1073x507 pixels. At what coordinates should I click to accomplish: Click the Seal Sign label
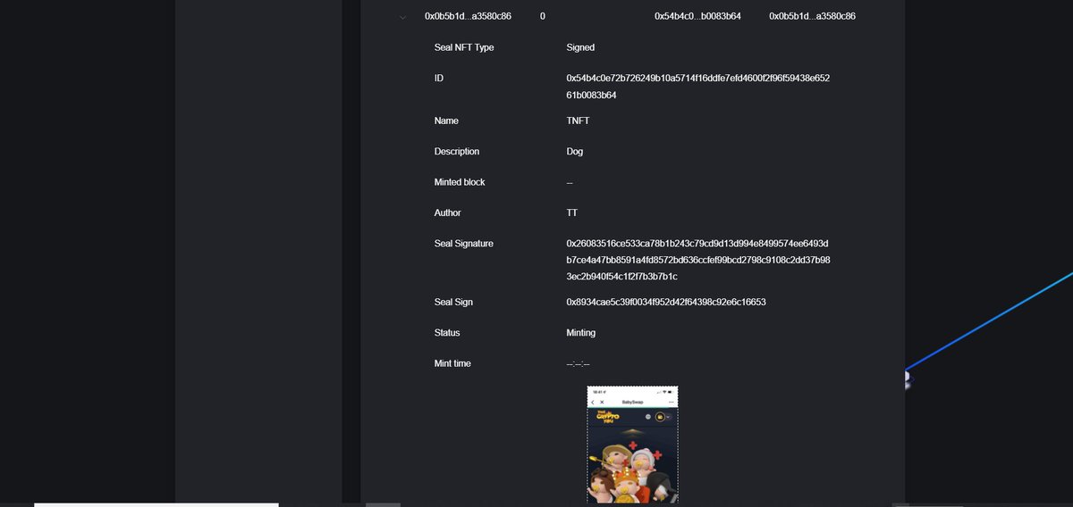[x=453, y=303]
